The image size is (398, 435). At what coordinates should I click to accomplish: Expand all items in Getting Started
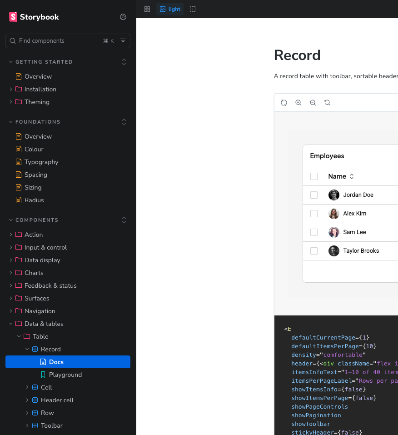[x=124, y=62]
